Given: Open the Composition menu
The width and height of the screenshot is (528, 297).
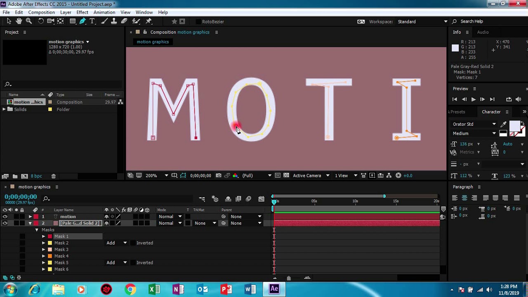Looking at the screenshot, I should tap(41, 12).
